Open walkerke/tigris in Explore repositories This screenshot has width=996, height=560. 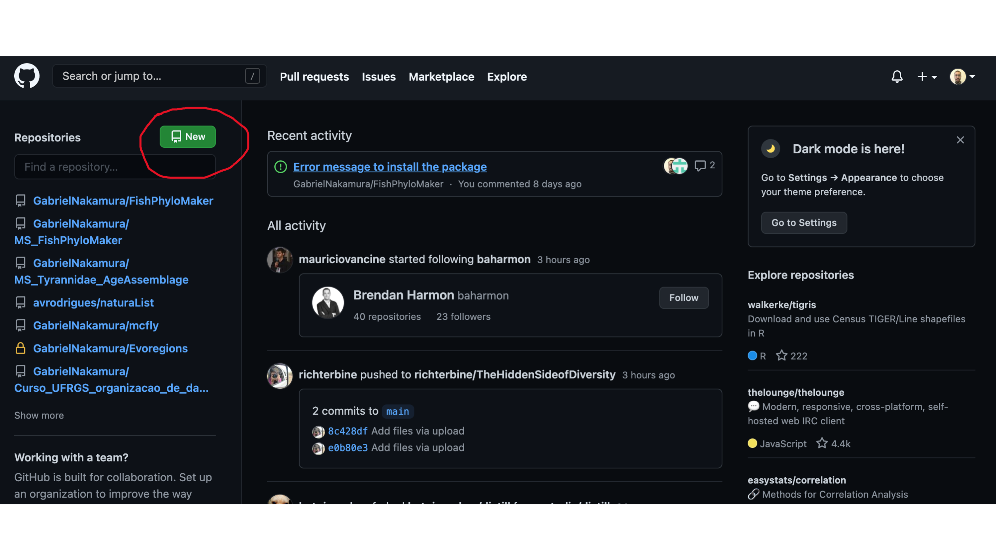pos(781,304)
